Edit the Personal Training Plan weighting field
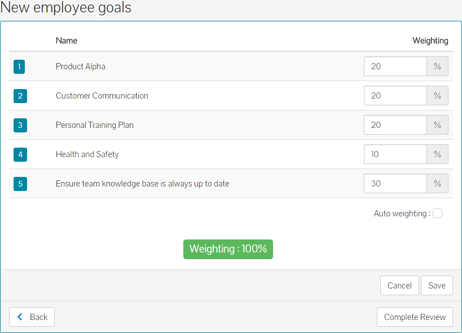Viewport: 462px width, 333px height. [x=395, y=125]
